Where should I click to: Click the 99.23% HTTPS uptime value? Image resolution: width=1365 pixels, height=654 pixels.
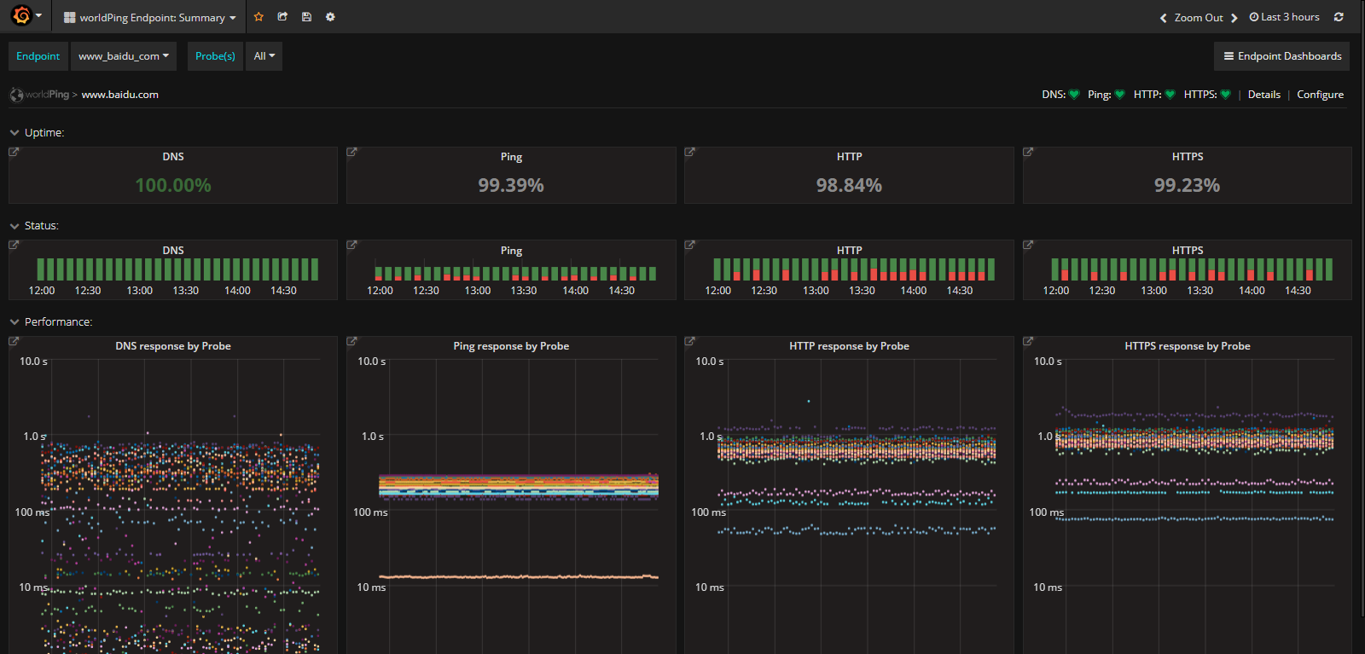click(x=1188, y=185)
